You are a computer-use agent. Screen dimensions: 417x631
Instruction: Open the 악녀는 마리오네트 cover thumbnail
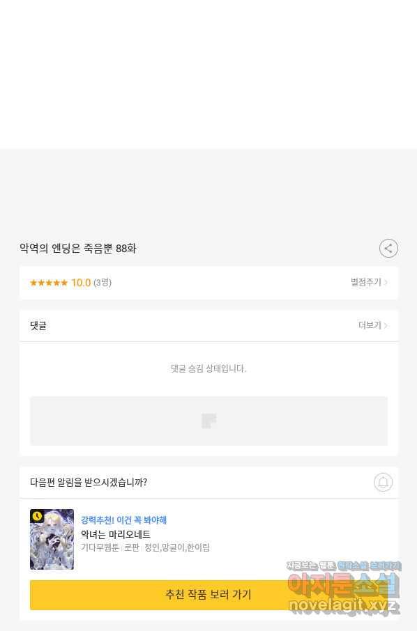point(52,539)
